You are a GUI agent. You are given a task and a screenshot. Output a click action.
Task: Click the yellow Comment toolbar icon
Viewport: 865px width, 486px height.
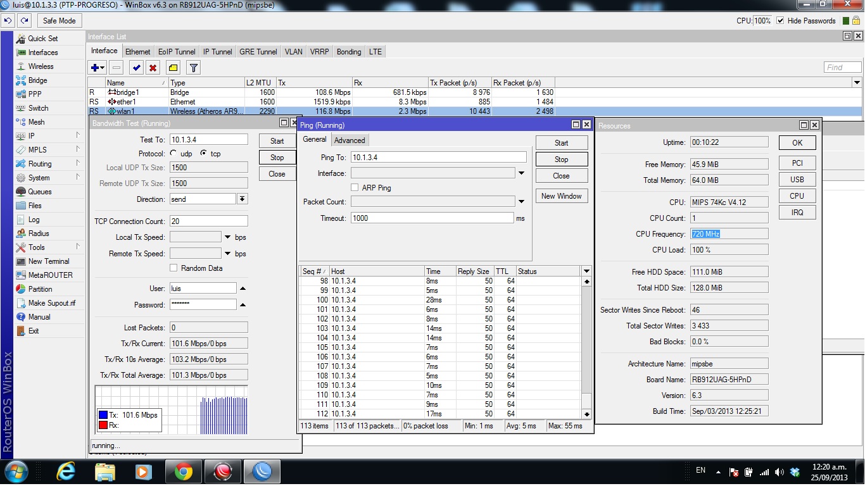[173, 67]
